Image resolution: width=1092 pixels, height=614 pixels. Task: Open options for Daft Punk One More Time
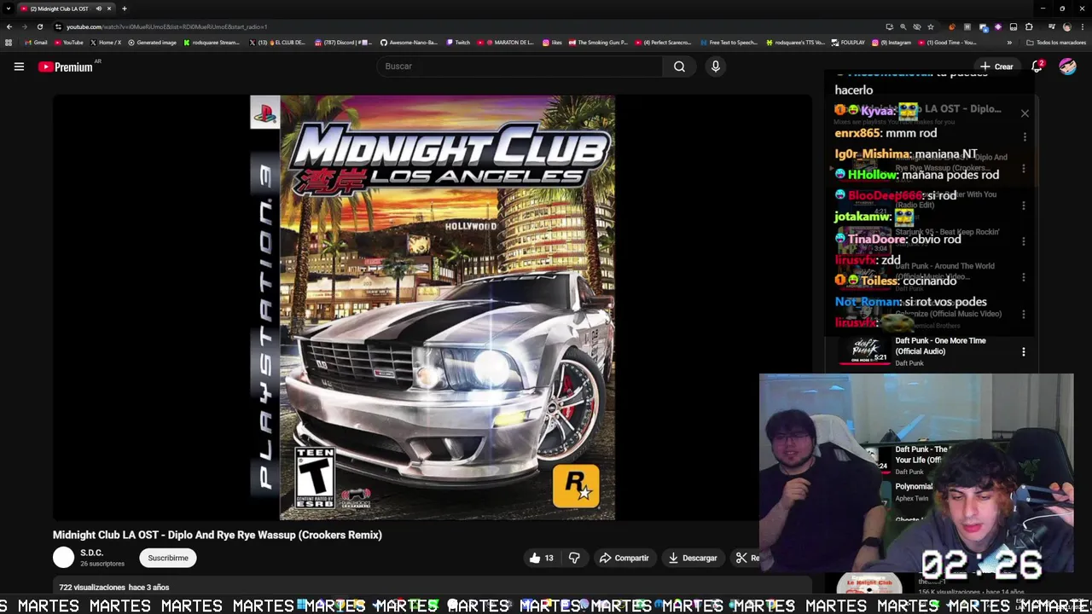tap(1024, 351)
